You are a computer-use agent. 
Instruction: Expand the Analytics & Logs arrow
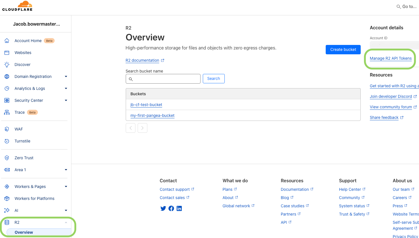coord(66,88)
